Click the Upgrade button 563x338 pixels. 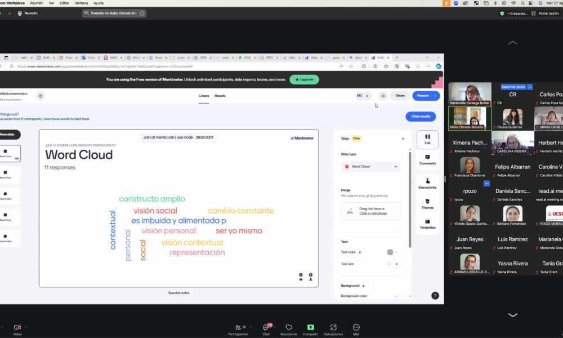(304, 79)
